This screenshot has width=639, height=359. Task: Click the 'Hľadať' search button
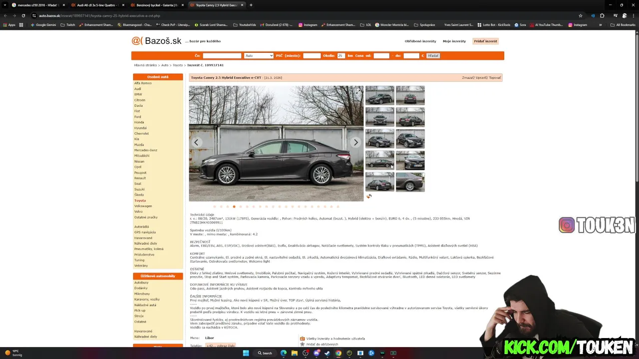pyautogui.click(x=433, y=56)
